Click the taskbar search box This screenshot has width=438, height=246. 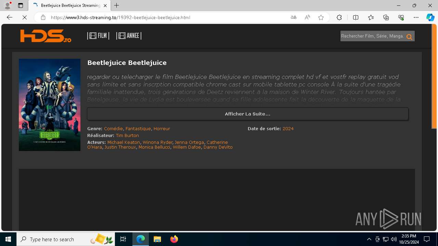coord(66,239)
